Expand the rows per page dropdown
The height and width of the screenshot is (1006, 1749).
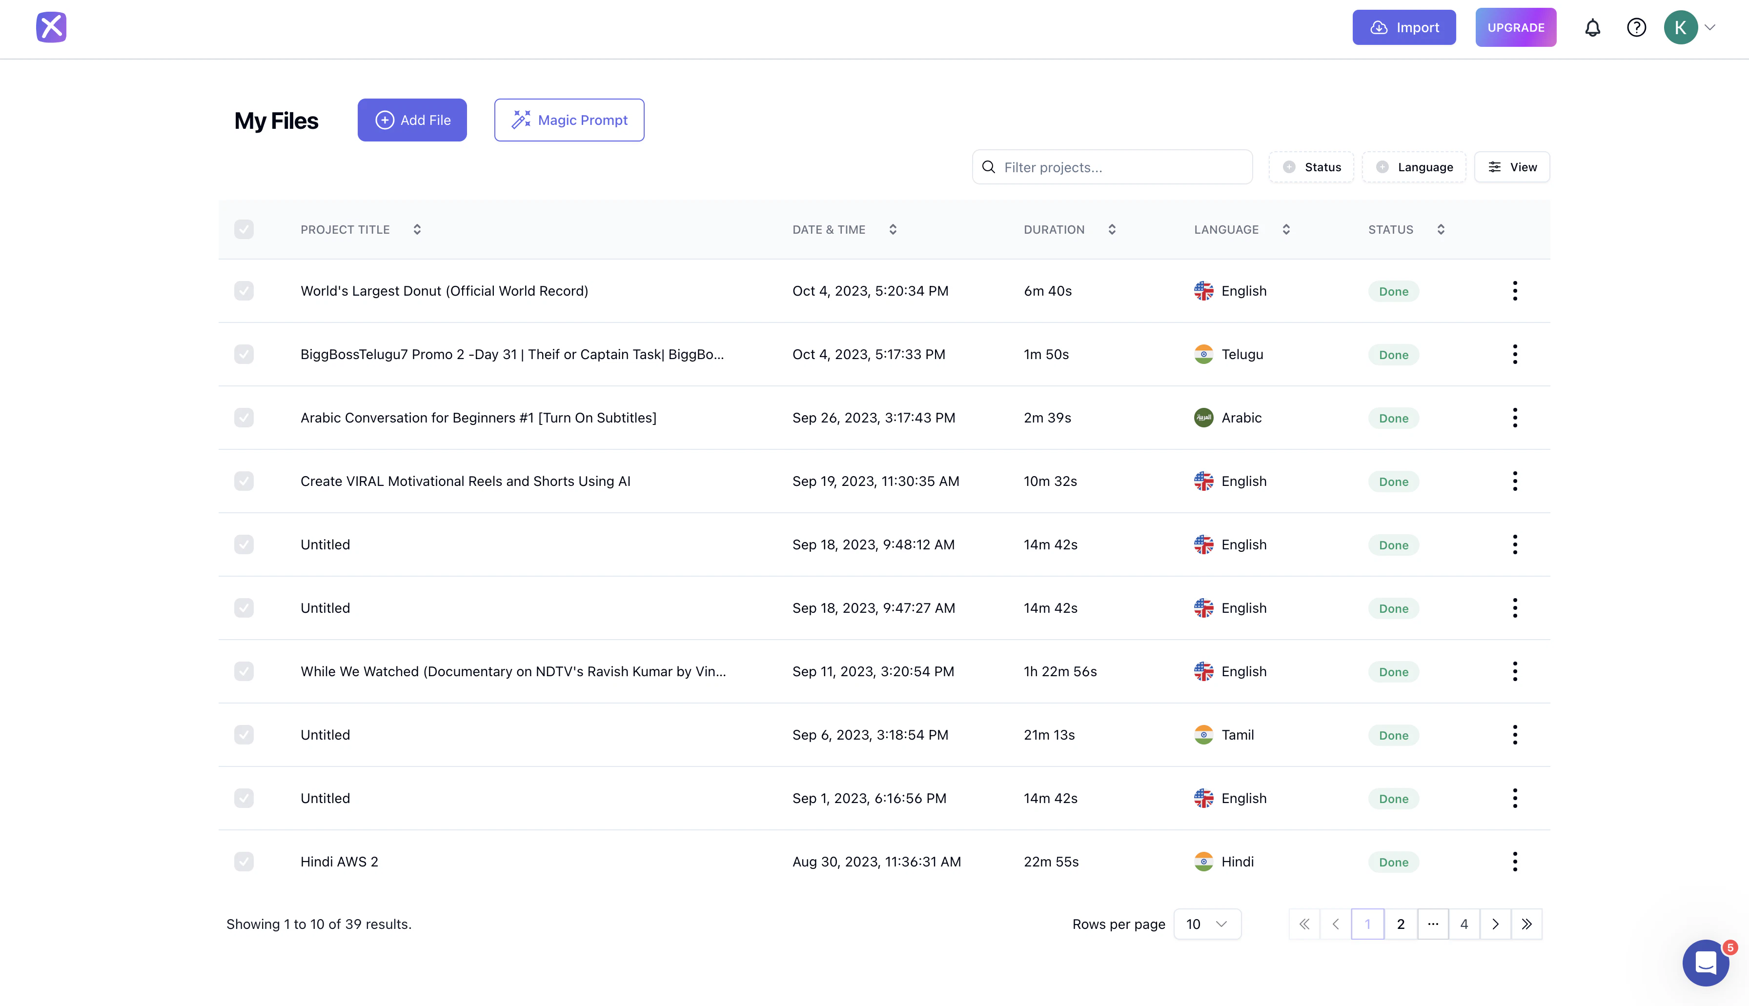[x=1206, y=924]
